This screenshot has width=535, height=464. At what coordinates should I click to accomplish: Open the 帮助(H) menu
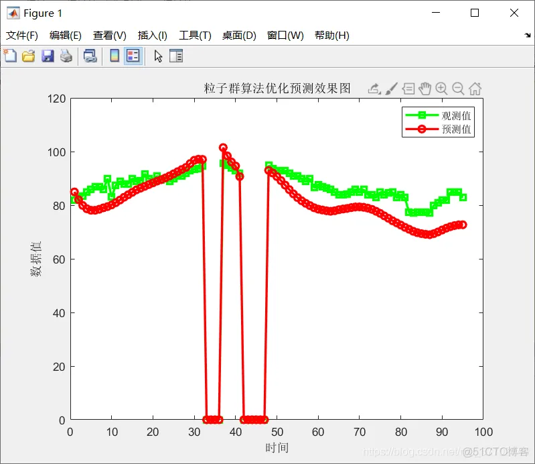tap(332, 35)
